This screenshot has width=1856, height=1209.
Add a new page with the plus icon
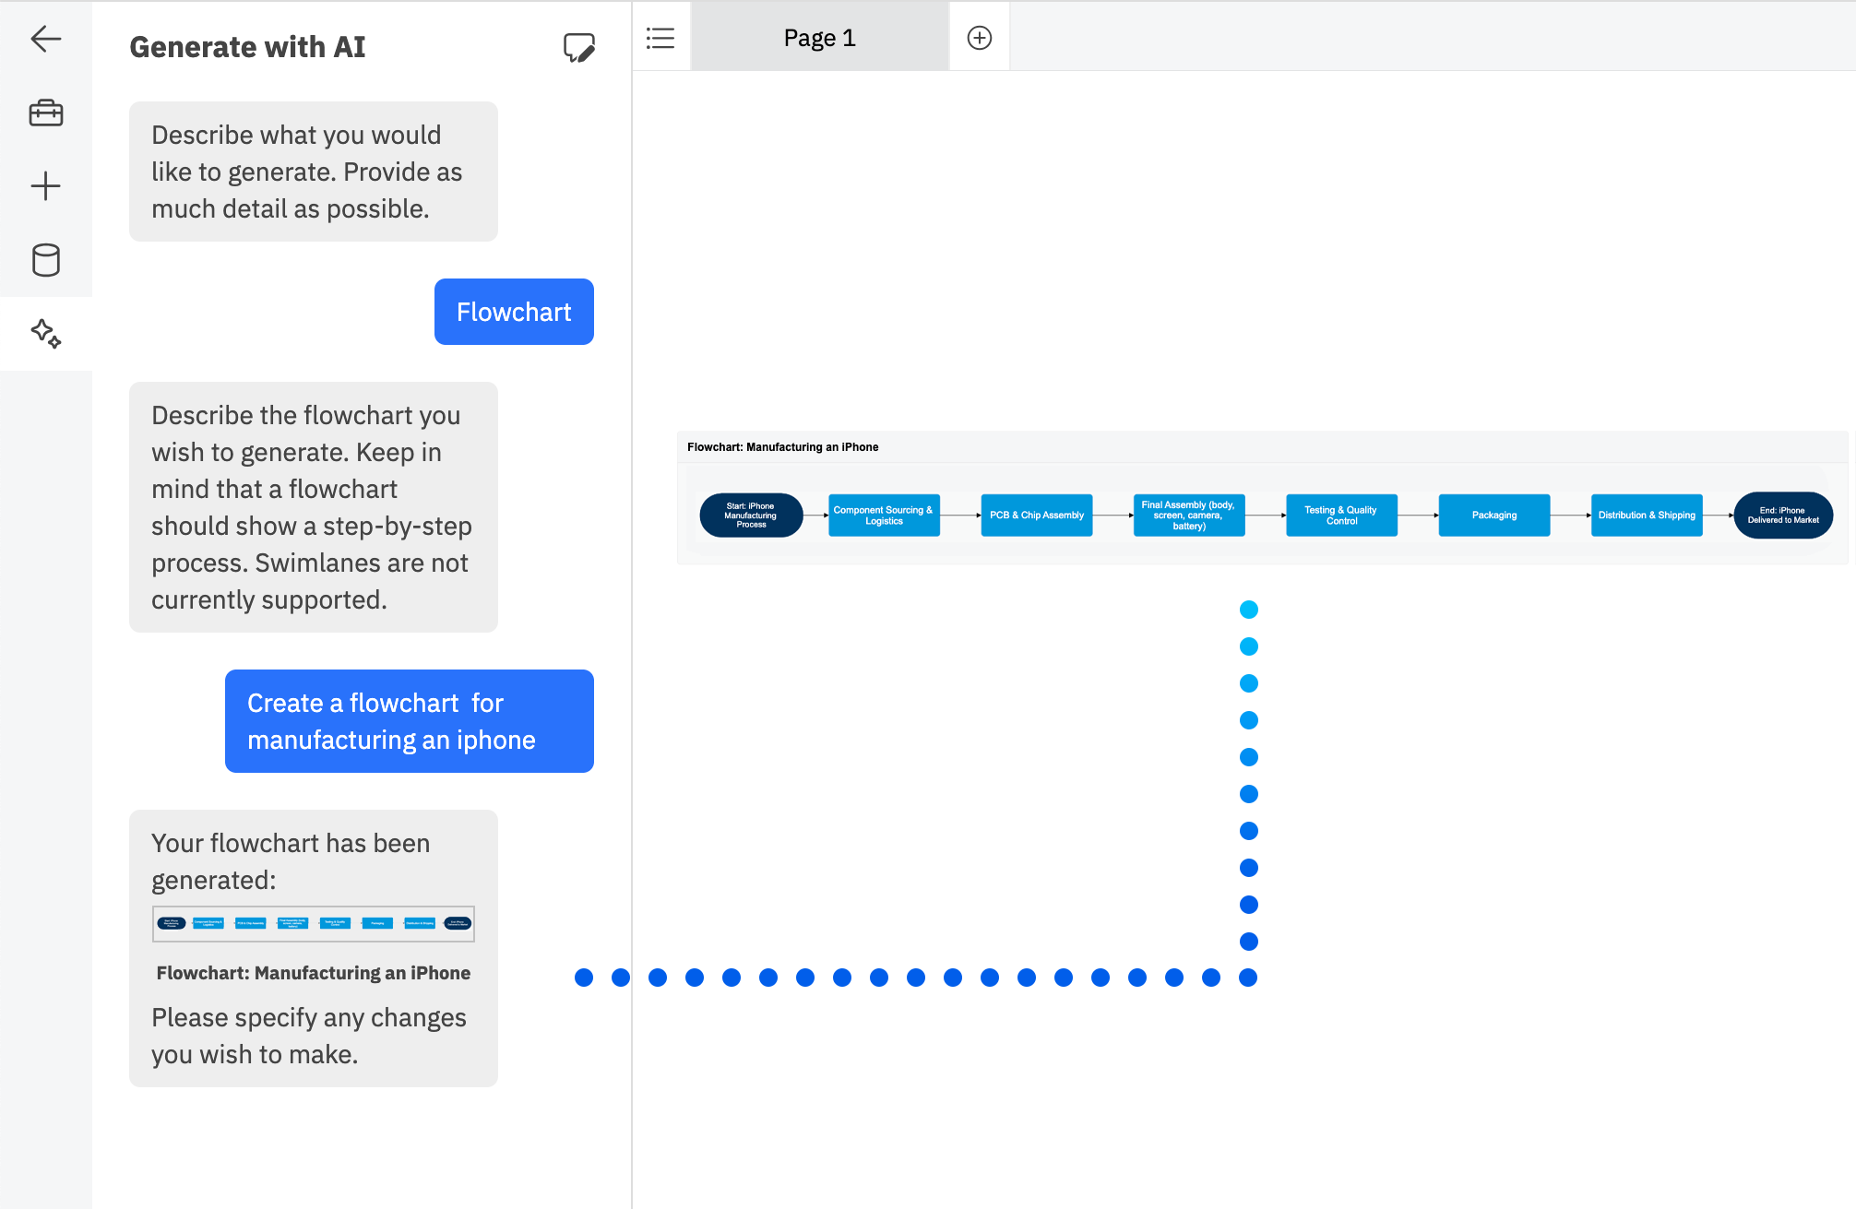[979, 37]
